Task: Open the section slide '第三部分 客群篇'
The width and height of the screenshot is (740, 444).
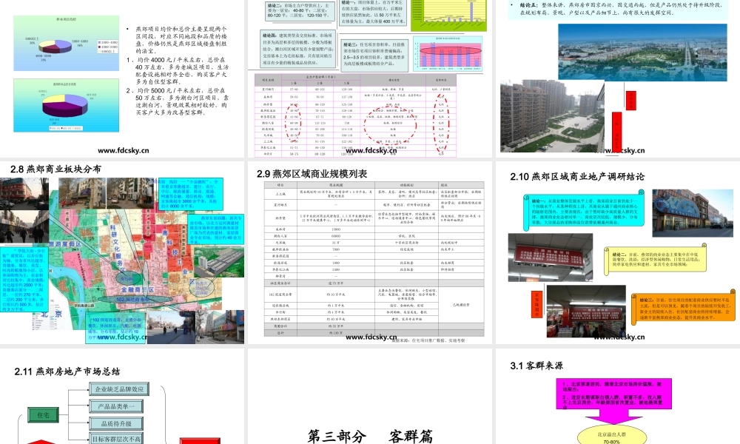Action: [x=369, y=397]
